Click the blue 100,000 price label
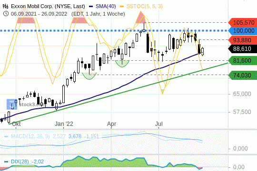257x171 pixels. click(243, 30)
